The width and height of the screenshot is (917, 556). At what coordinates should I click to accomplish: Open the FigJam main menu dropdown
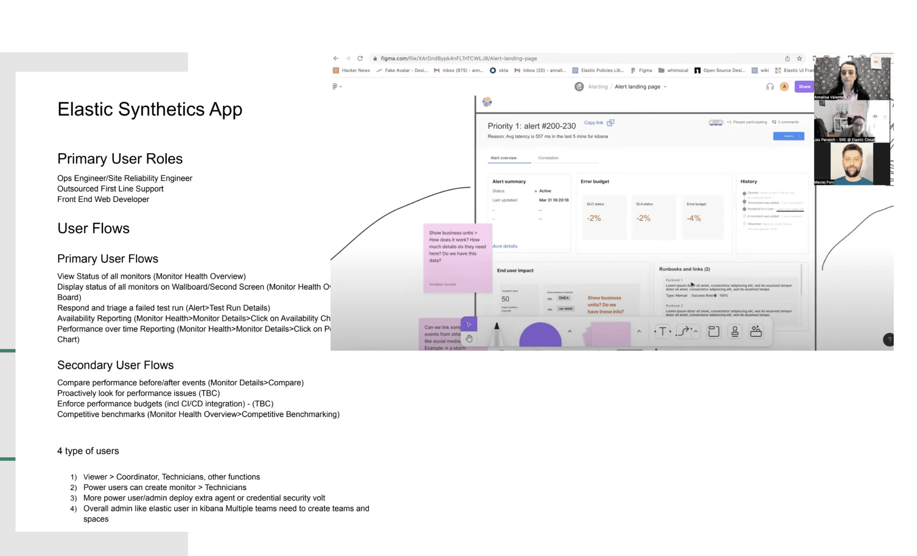click(337, 86)
